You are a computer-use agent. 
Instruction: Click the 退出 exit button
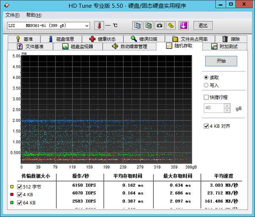(203, 25)
